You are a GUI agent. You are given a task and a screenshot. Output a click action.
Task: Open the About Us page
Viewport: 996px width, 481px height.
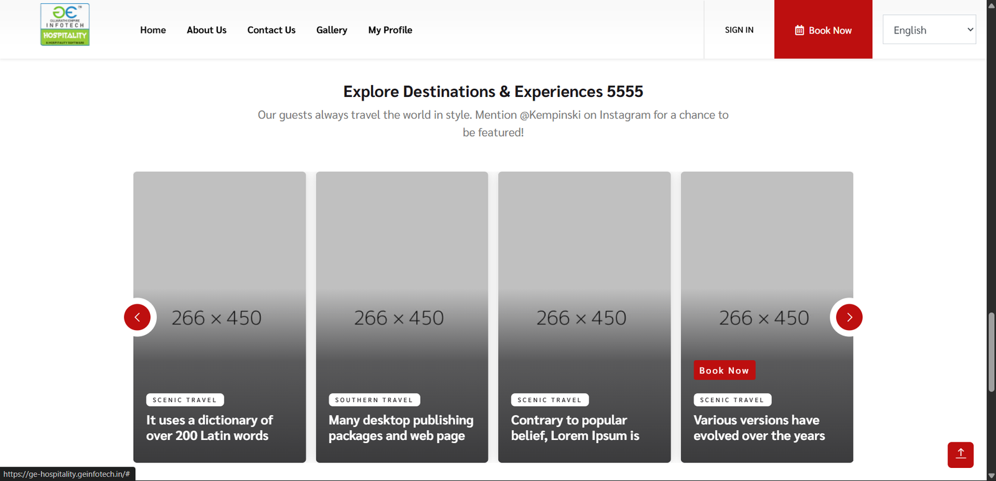coord(206,30)
